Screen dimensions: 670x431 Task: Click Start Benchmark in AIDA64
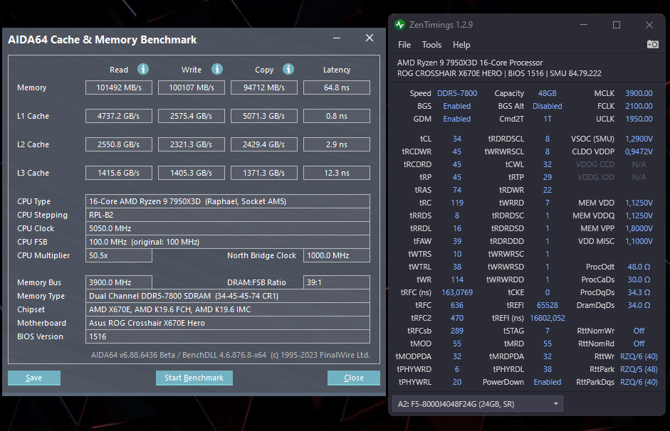tap(194, 378)
